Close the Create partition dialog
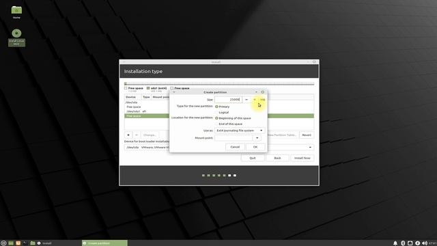 click(262, 92)
